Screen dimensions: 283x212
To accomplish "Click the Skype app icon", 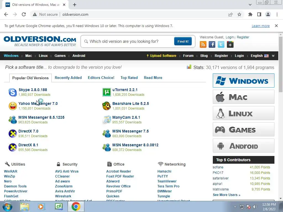I will [x=13, y=92].
